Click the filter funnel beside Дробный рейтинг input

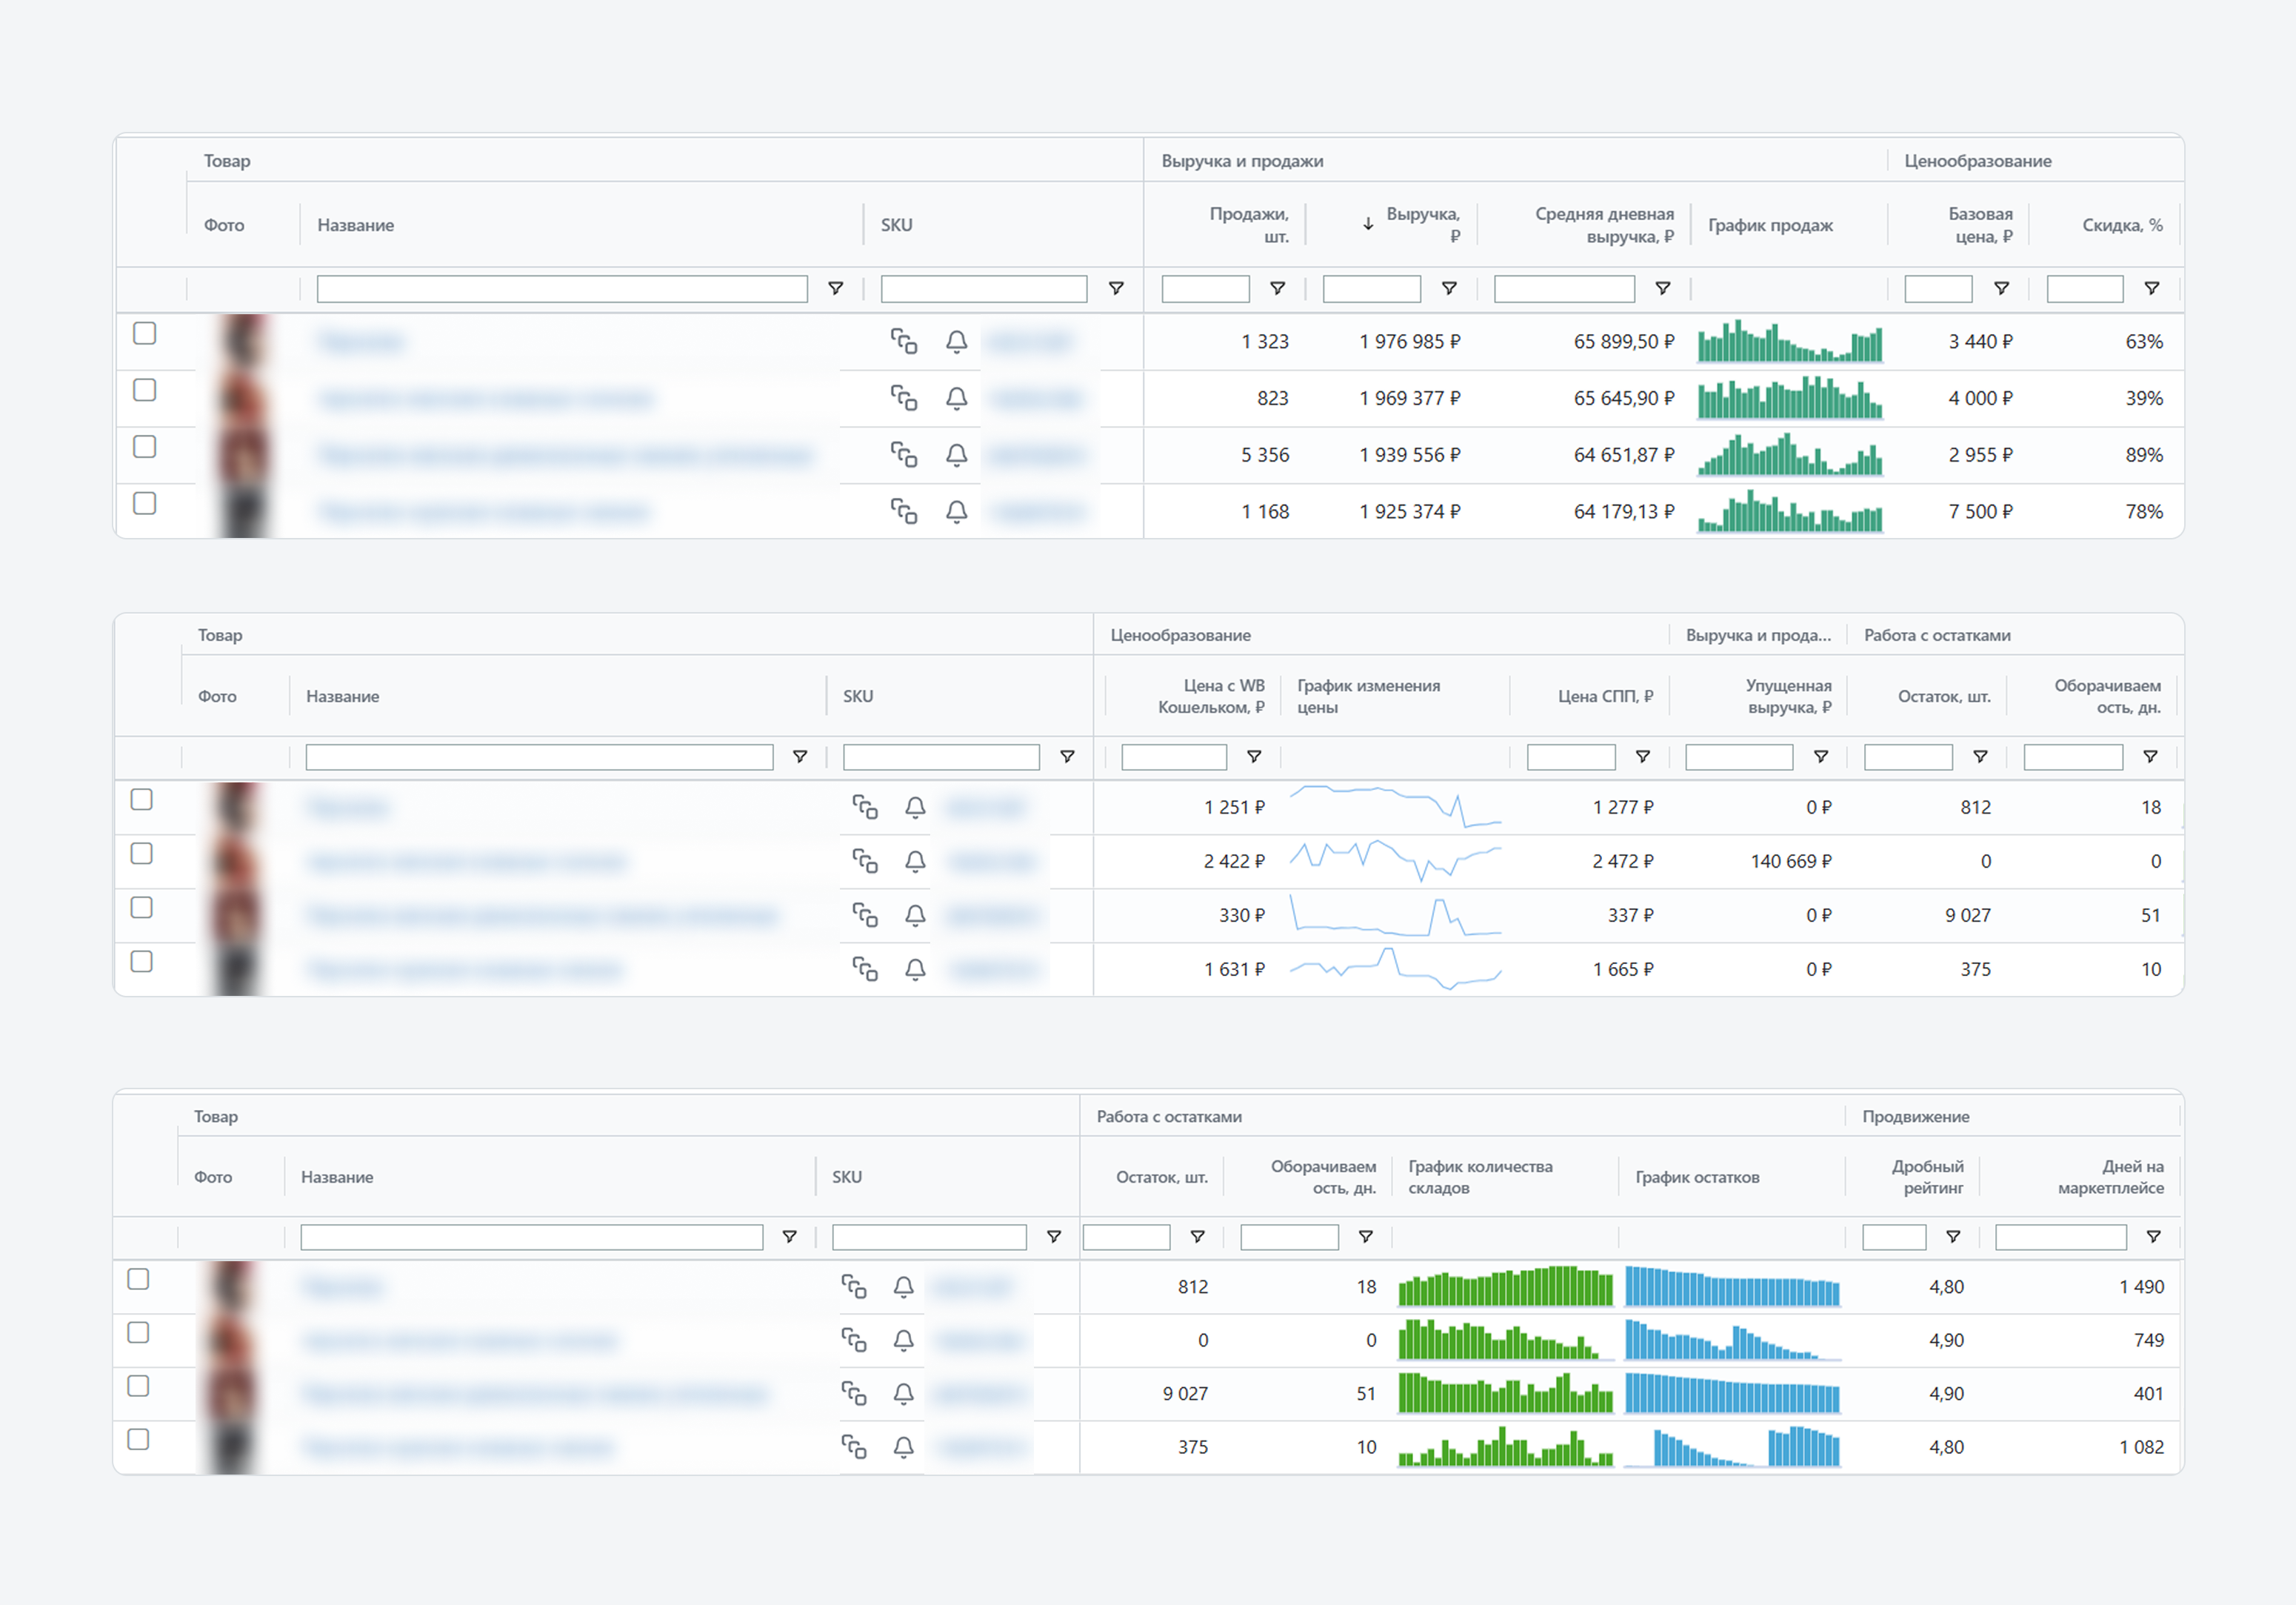pyautogui.click(x=1952, y=1237)
